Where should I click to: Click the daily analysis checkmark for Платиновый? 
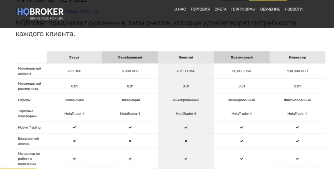tap(242, 141)
